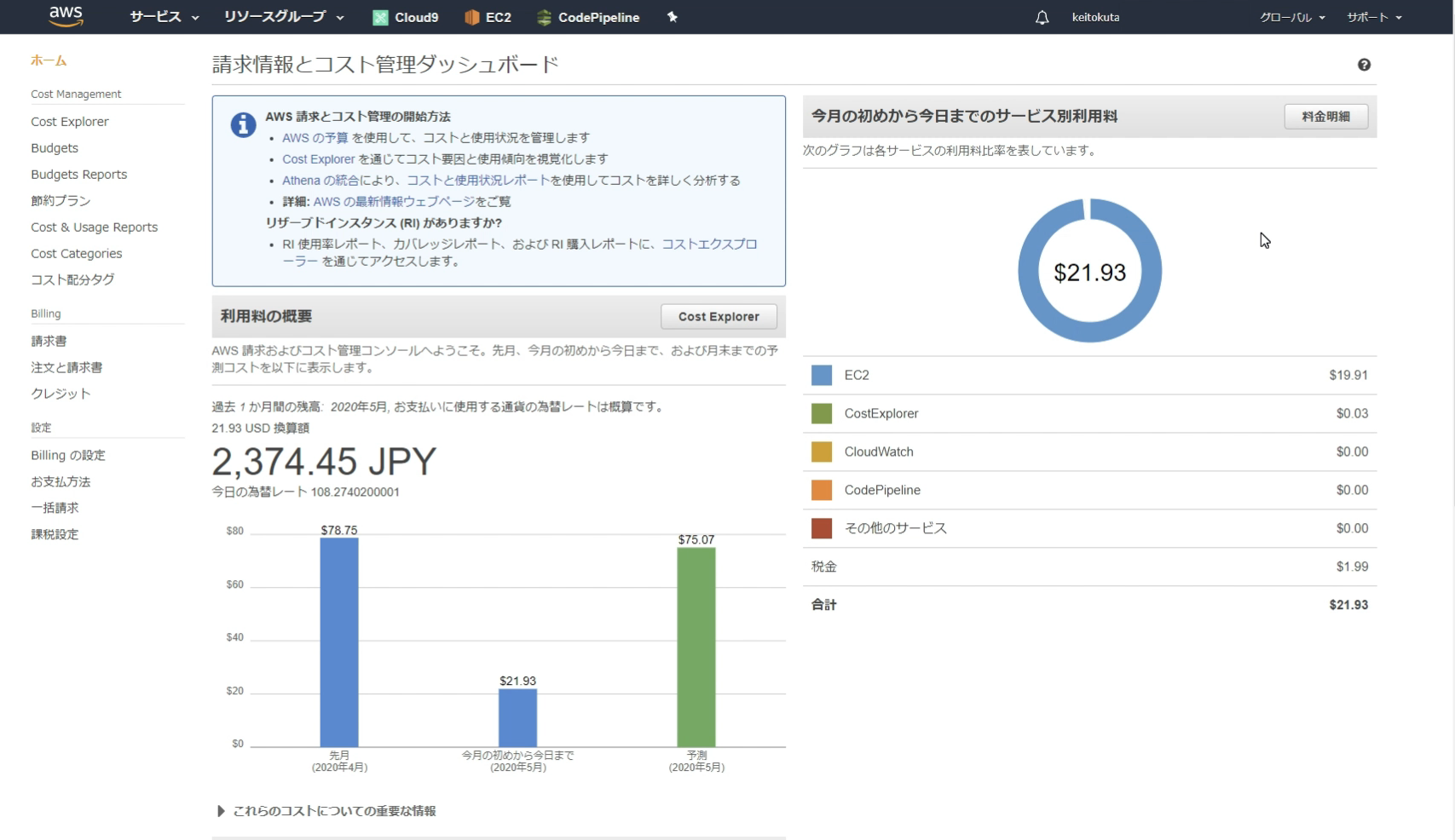
Task: Open the EC2 shortcut icon
Action: click(471, 17)
